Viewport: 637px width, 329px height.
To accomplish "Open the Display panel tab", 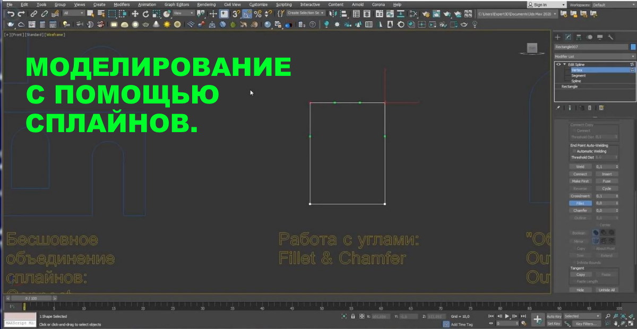I will [x=600, y=37].
